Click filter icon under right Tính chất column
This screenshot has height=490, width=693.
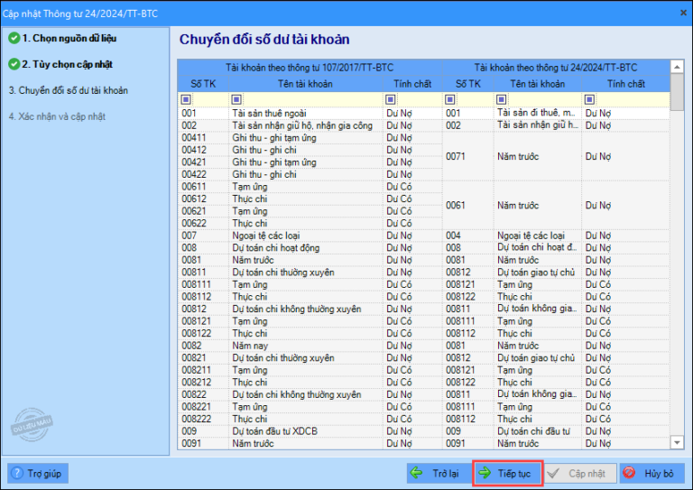pos(589,99)
